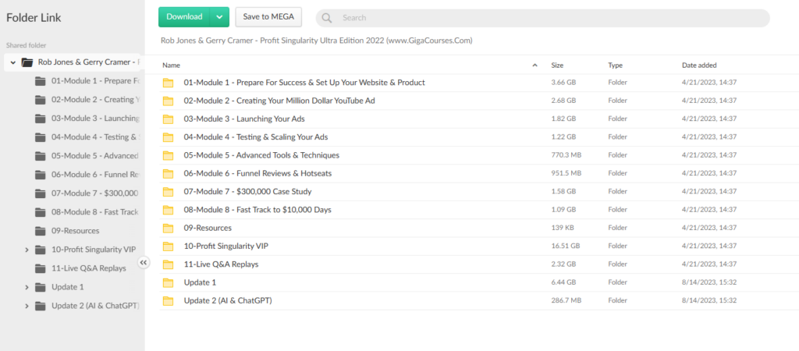The width and height of the screenshot is (799, 351).
Task: Sort file list by Name column
Action: pos(172,66)
